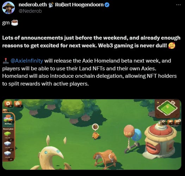Image resolution: width=185 pixels, height=176 pixels.
Task: Click the orange gear settings icon in game
Action: tap(8, 104)
